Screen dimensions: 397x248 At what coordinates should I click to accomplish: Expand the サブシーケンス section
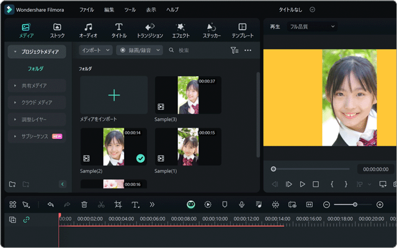[x=37, y=136]
